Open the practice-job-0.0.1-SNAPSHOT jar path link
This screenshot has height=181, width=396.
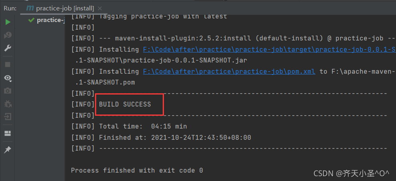point(269,50)
